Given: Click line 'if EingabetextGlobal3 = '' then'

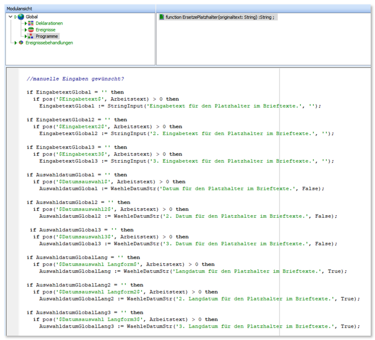Looking at the screenshot, I should pyautogui.click(x=77, y=147).
